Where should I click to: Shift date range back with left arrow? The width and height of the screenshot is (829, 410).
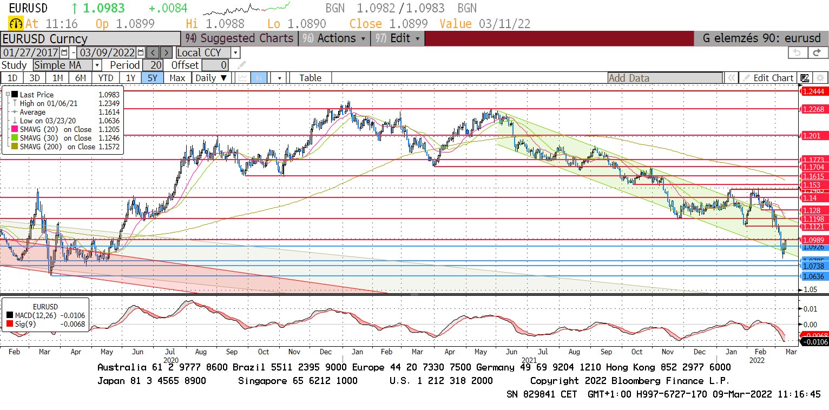coord(153,52)
